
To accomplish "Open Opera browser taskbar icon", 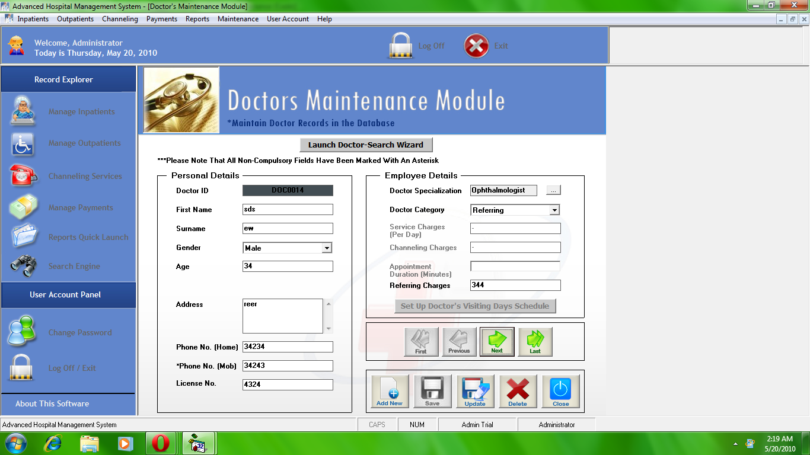I will (x=161, y=443).
